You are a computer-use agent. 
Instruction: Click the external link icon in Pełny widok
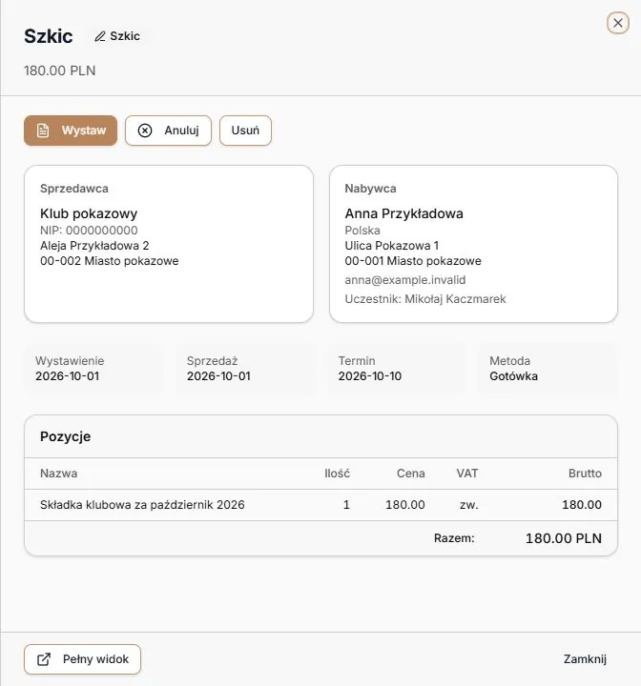(x=44, y=659)
